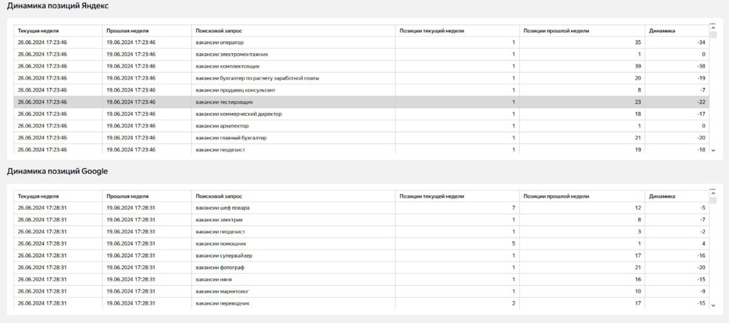729x323 pixels.
Task: Click scroll-down arrow in Google table
Action: pos(713,305)
